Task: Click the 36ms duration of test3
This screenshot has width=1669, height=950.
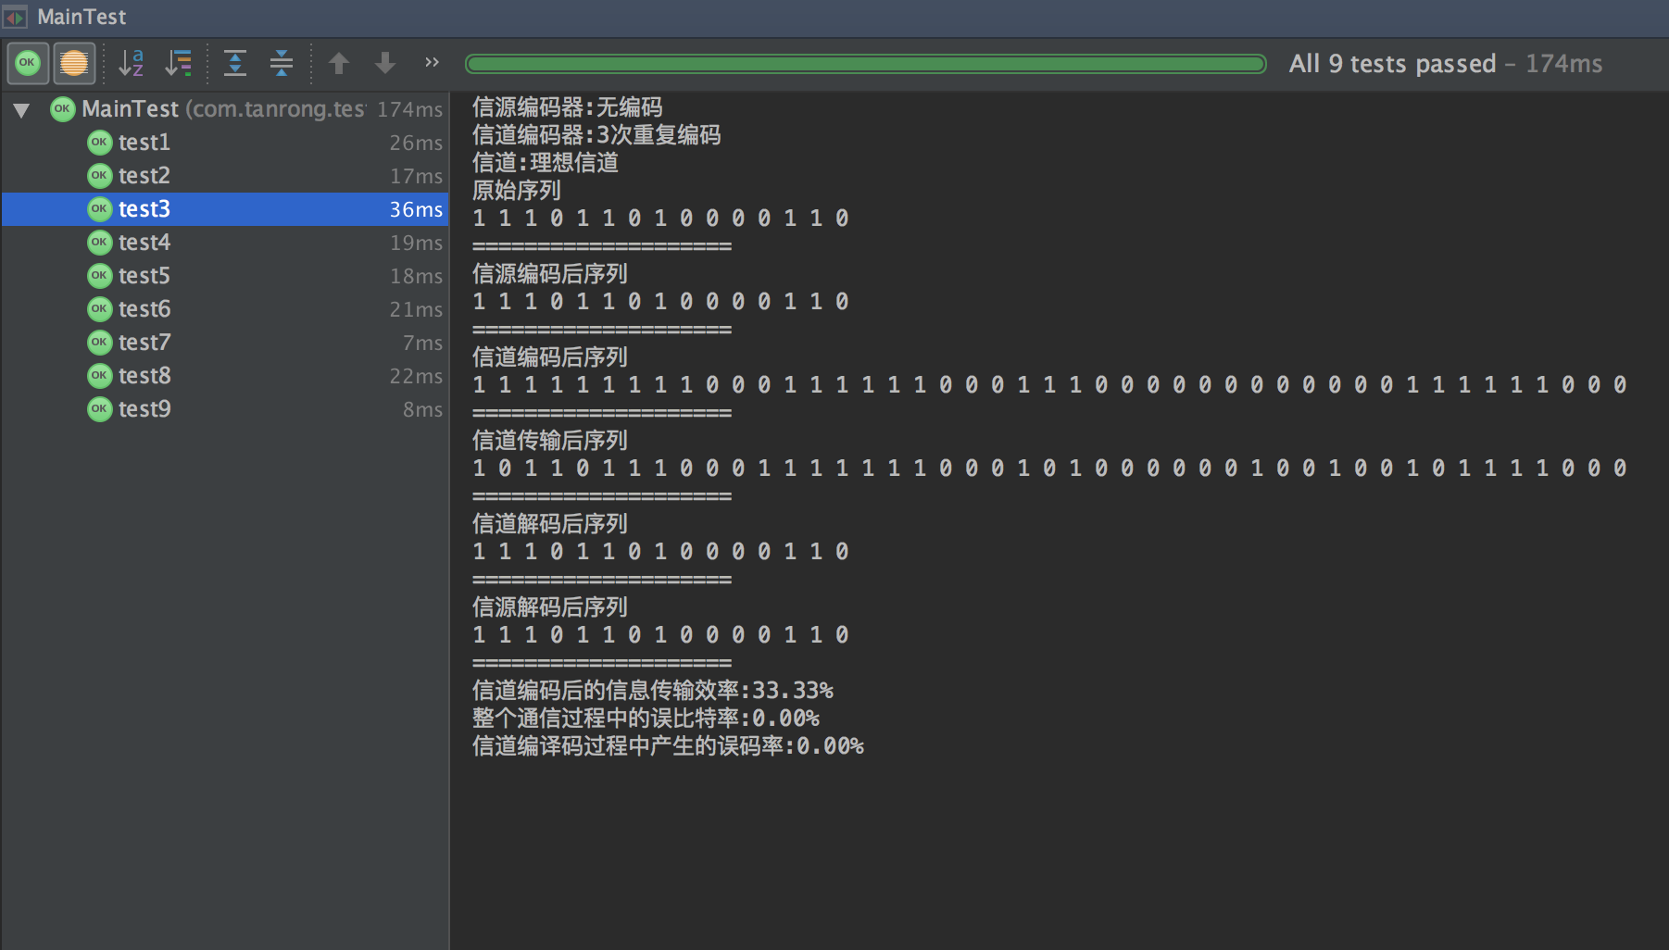Action: pyautogui.click(x=416, y=209)
